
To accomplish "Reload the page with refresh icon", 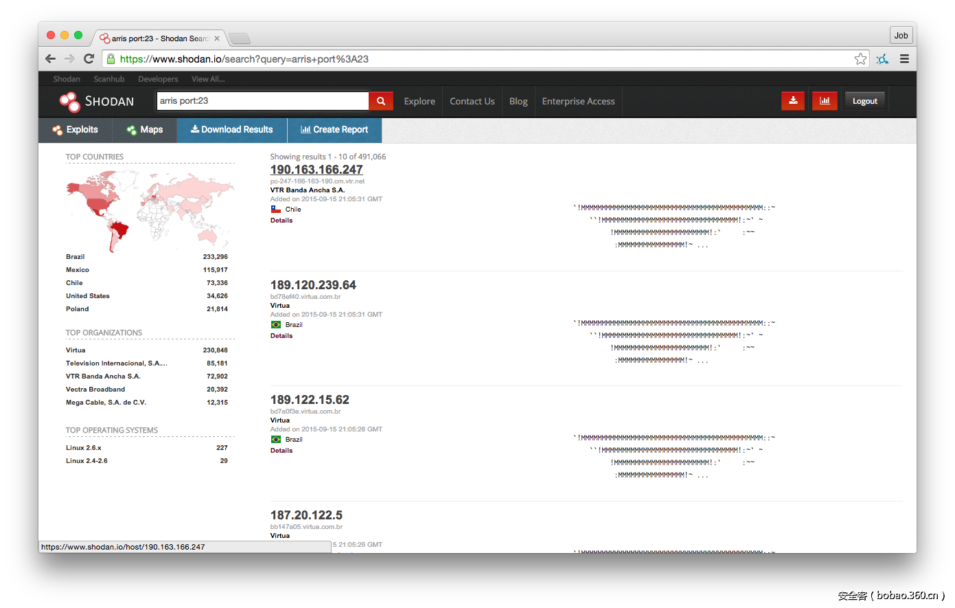I will click(x=89, y=59).
